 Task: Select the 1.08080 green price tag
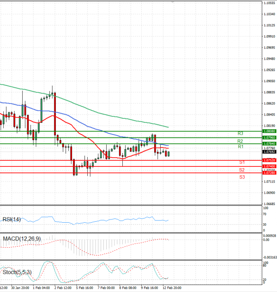(269, 131)
